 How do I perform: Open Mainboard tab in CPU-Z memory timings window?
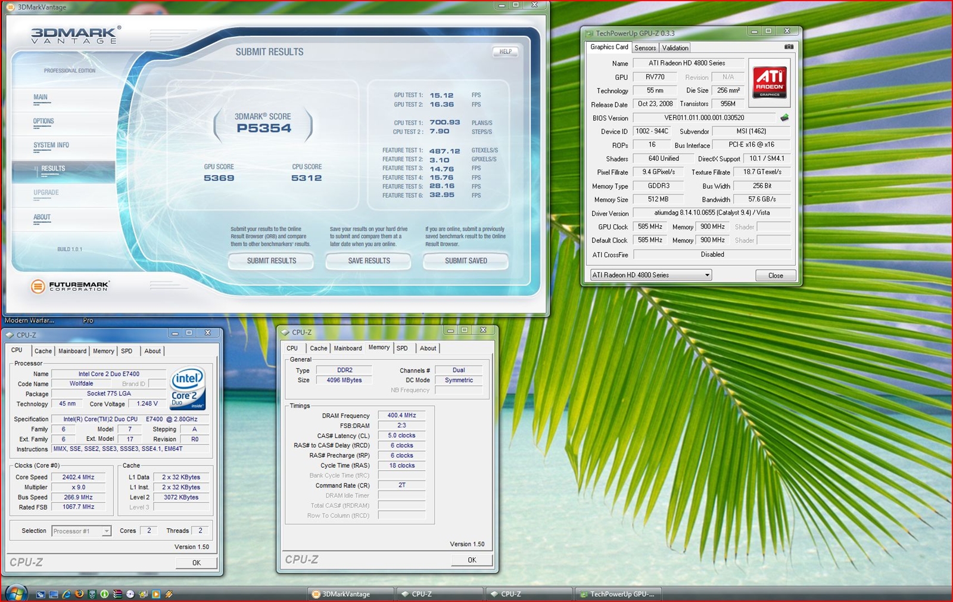pos(348,348)
